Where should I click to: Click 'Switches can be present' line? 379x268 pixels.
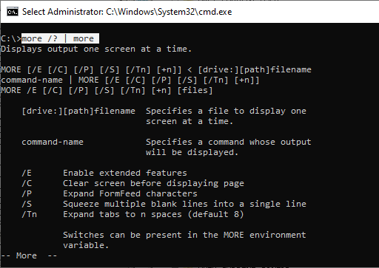pyautogui.click(x=184, y=235)
